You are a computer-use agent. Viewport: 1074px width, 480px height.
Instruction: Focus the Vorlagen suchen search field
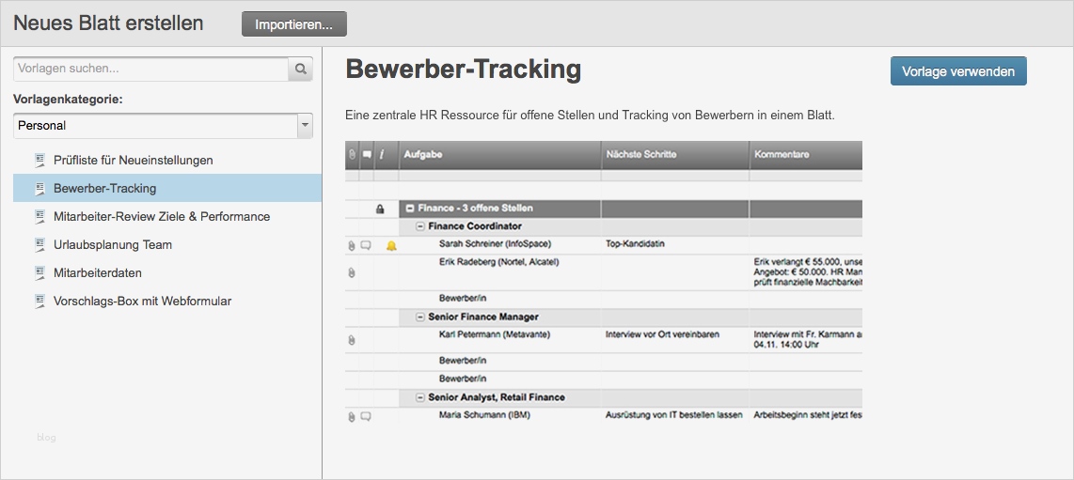(150, 69)
